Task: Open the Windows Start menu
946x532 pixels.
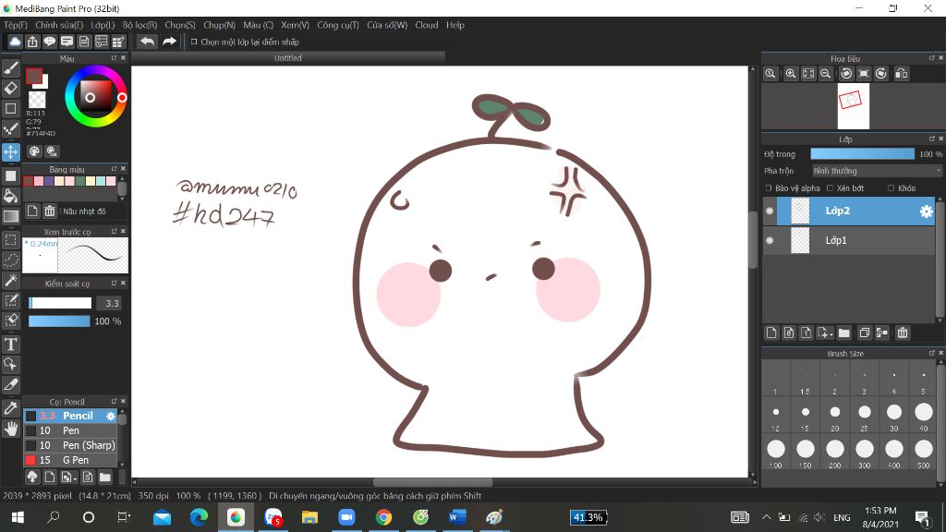Action: click(x=18, y=517)
